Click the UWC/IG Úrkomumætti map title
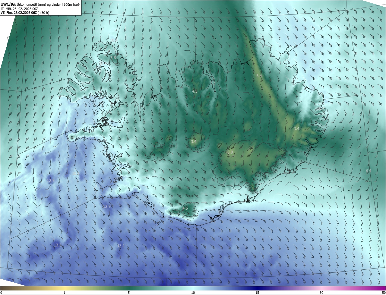Viewport: 386px width, 295px height. (x=40, y=4)
